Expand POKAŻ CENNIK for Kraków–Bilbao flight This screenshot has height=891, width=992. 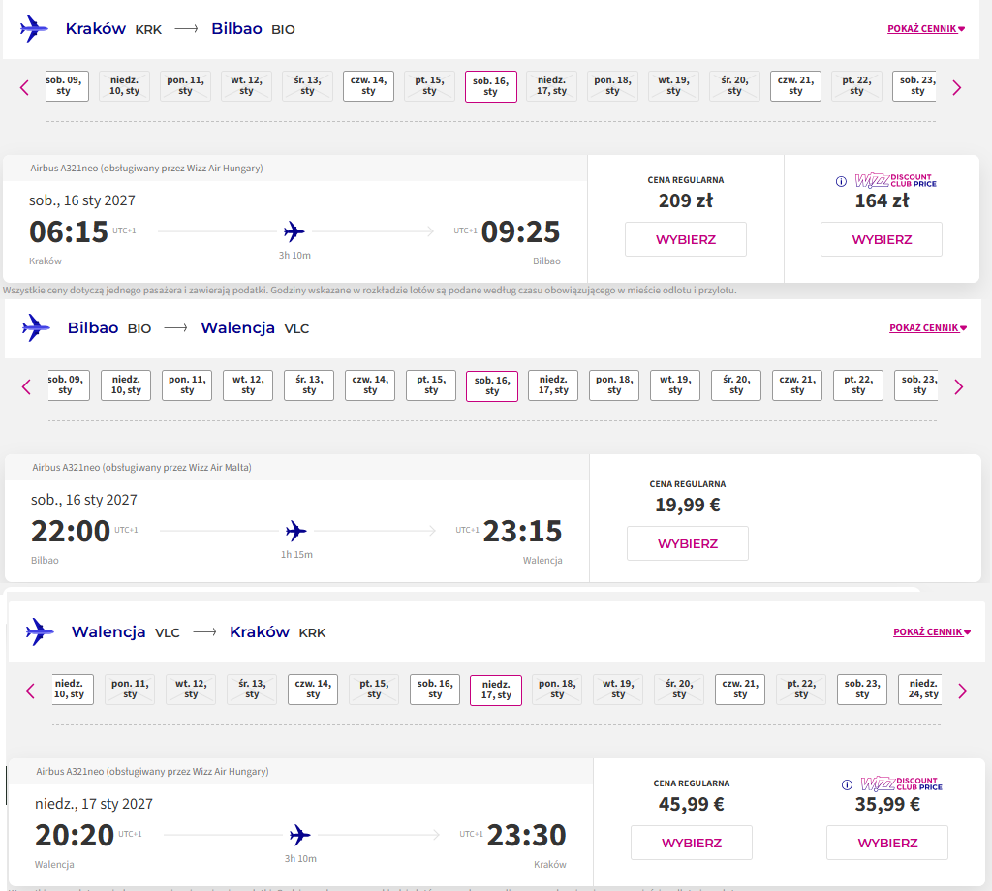pos(926,28)
